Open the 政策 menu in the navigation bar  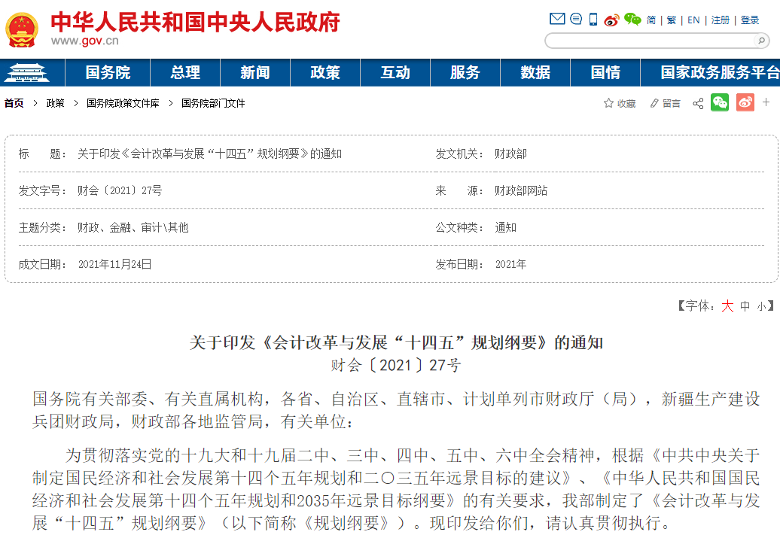(x=325, y=73)
